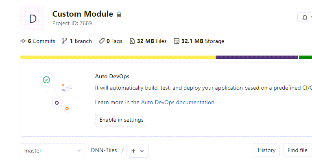312x161 pixels.
Task: Click the History button
Action: (x=266, y=150)
